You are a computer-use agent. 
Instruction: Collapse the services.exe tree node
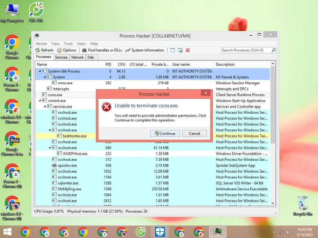click(x=45, y=106)
